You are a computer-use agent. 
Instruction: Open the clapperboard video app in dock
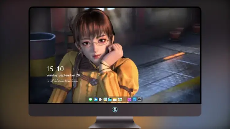pos(110,100)
